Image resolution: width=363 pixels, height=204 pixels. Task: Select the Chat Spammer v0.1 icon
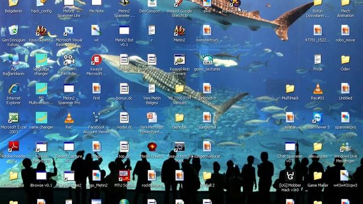[290, 147]
